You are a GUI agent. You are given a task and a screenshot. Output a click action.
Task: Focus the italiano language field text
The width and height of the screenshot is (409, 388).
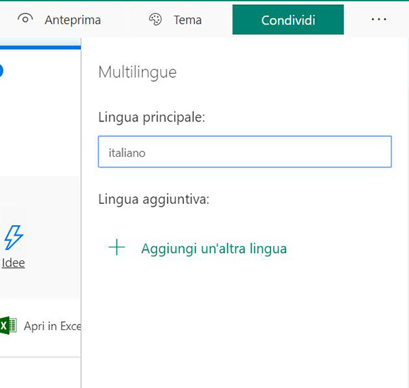coord(127,153)
